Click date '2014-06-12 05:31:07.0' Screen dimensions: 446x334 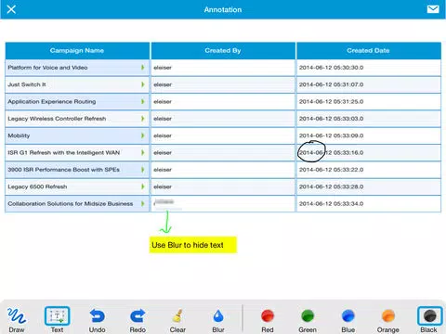[331, 84]
